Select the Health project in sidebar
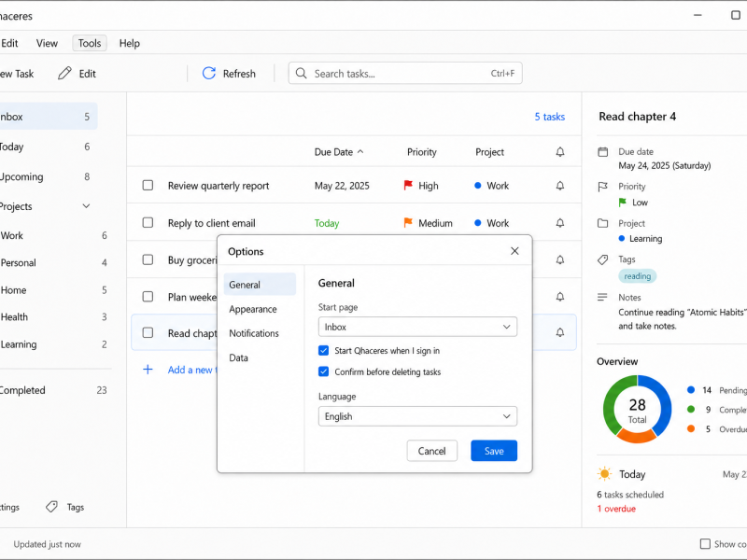This screenshot has height=560, width=747. tap(52, 317)
